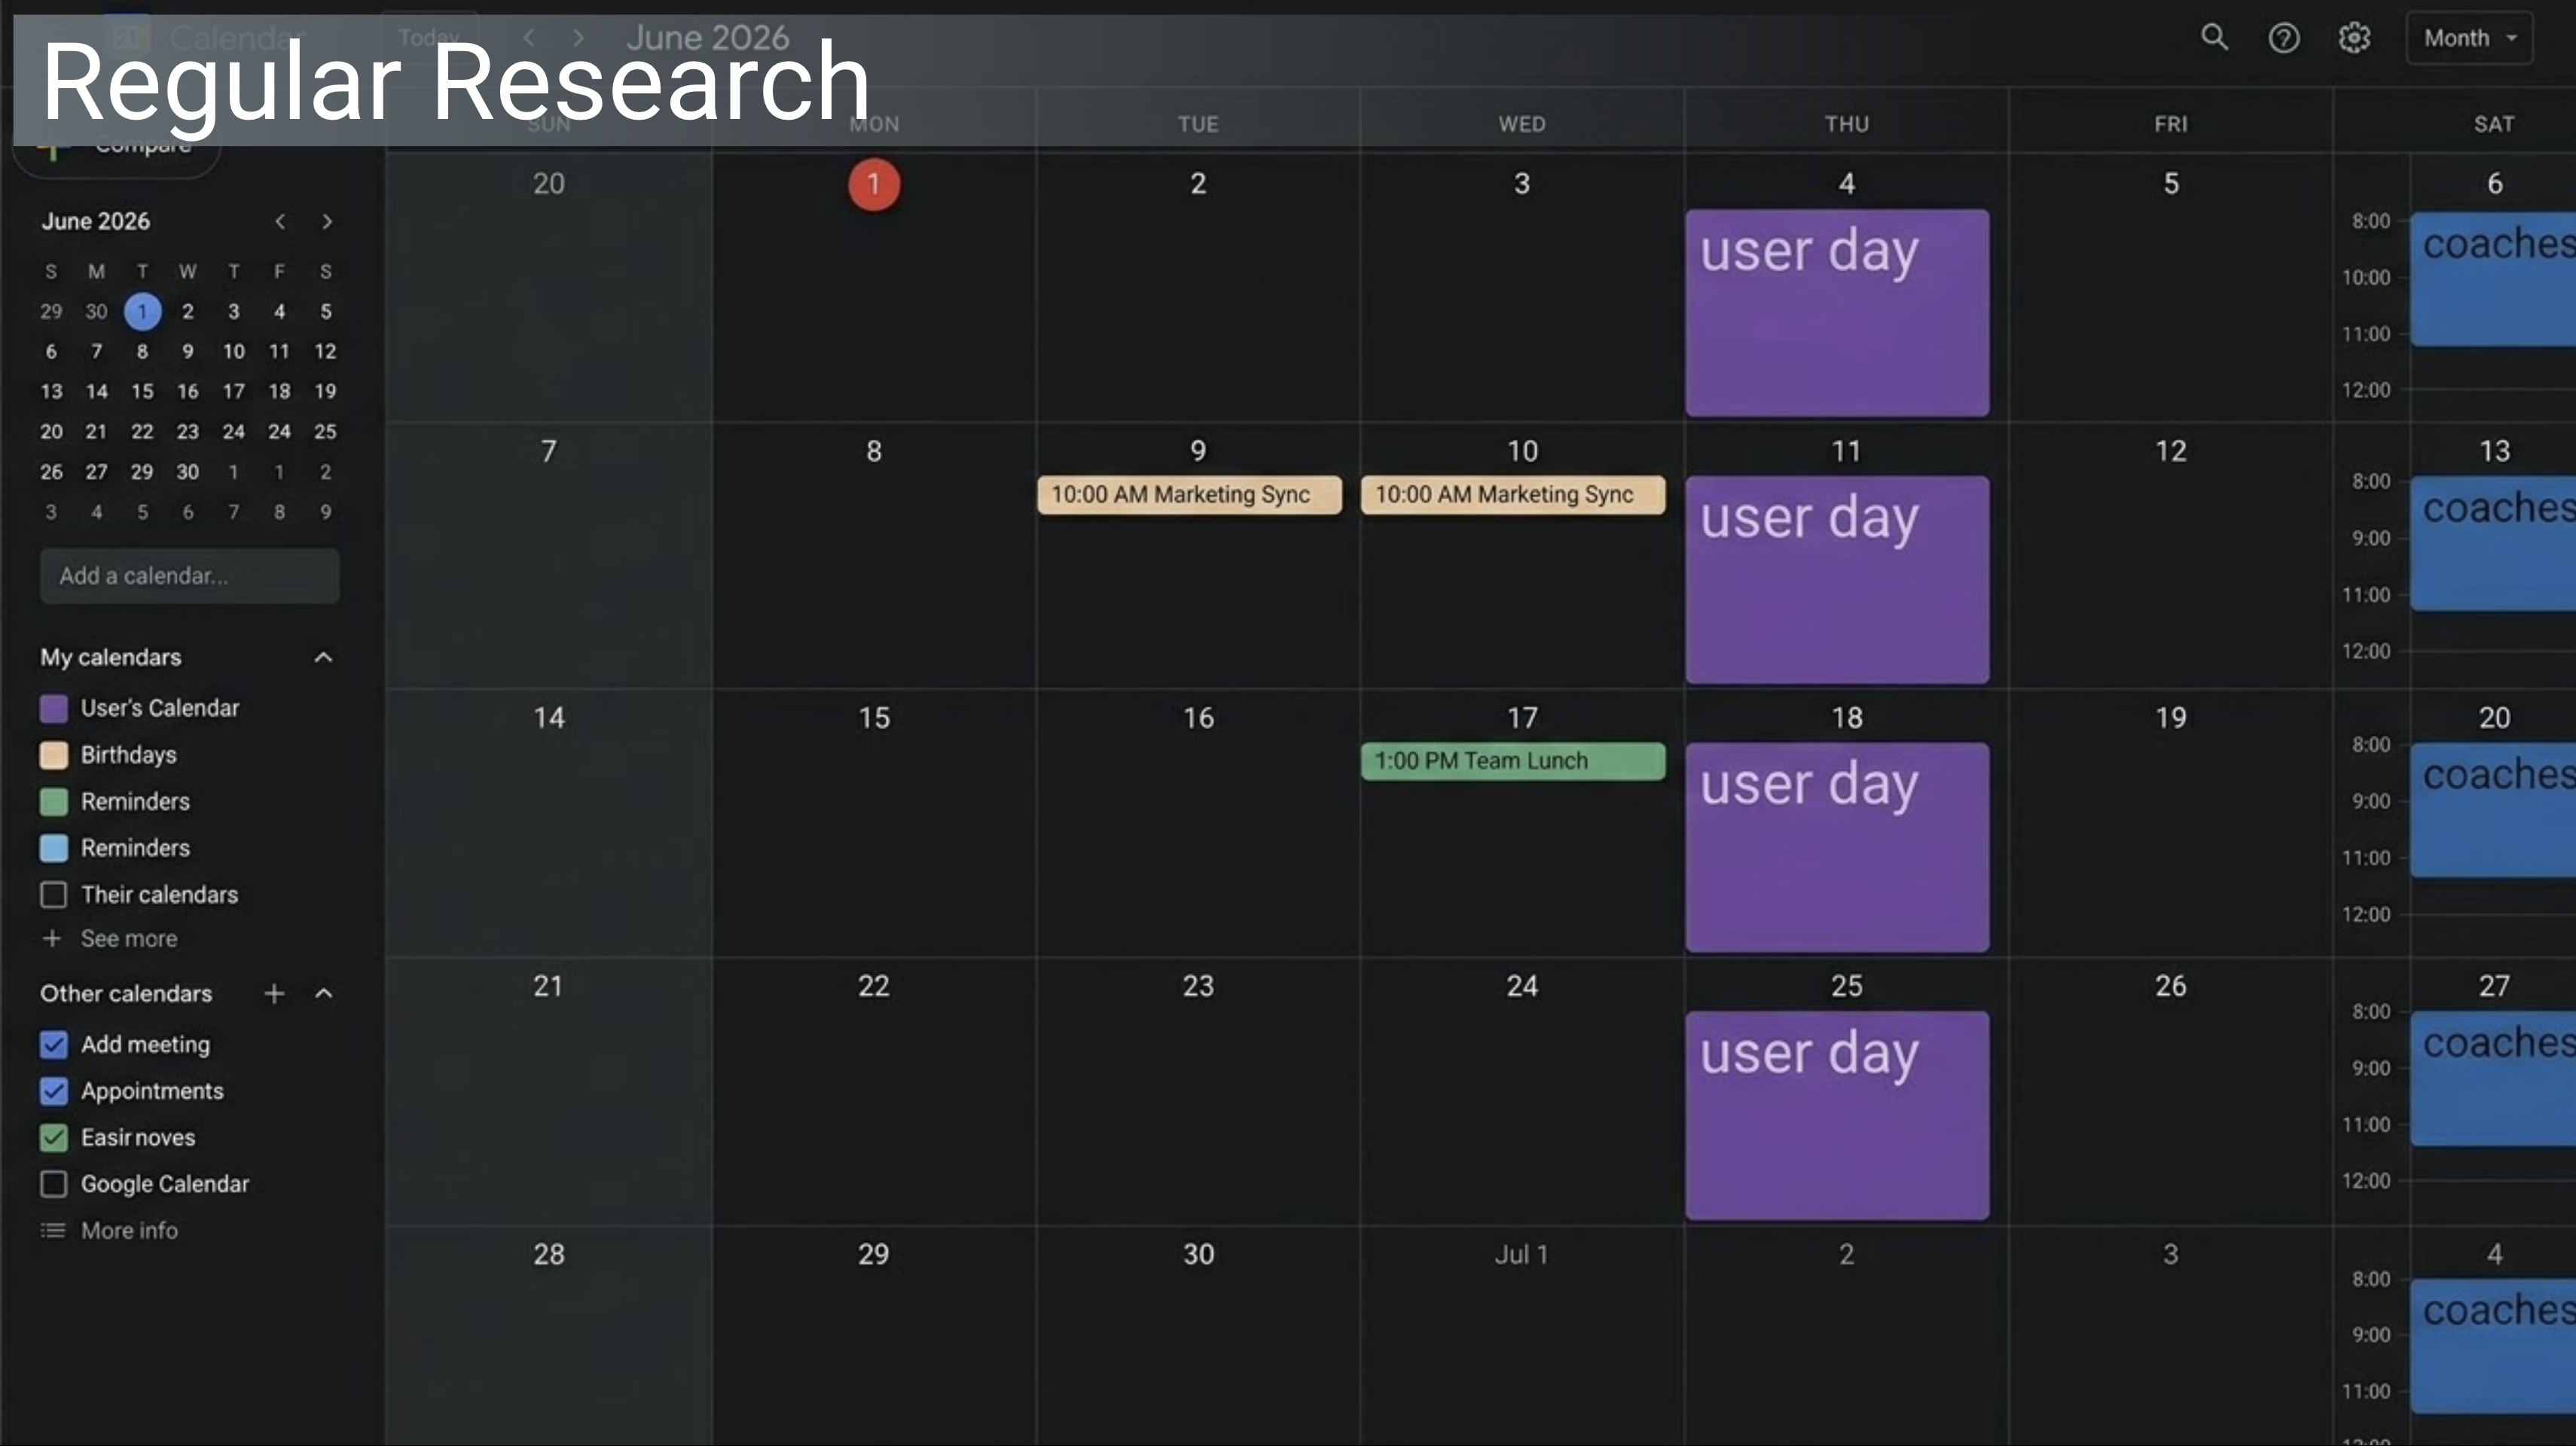The width and height of the screenshot is (2576, 1446).
Task: Toggle the blue Reminders calendar checkbox
Action: 54,848
